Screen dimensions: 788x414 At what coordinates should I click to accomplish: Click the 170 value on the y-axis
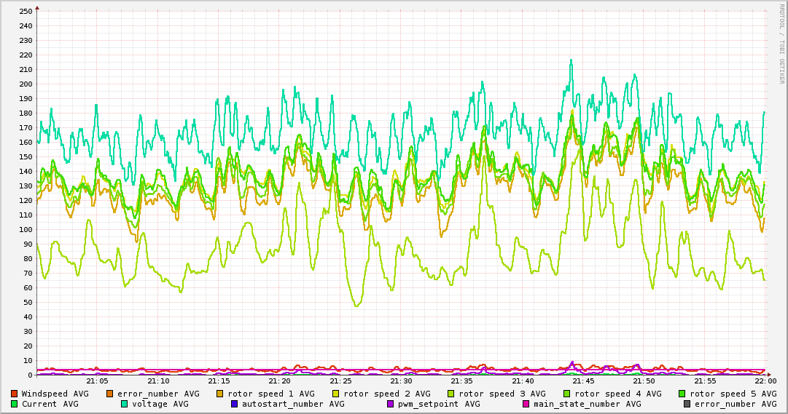point(26,128)
